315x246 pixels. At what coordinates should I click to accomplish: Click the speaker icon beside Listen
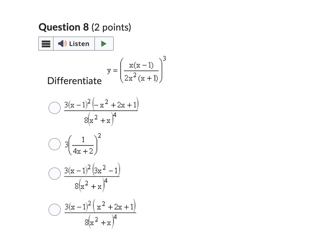[62, 43]
